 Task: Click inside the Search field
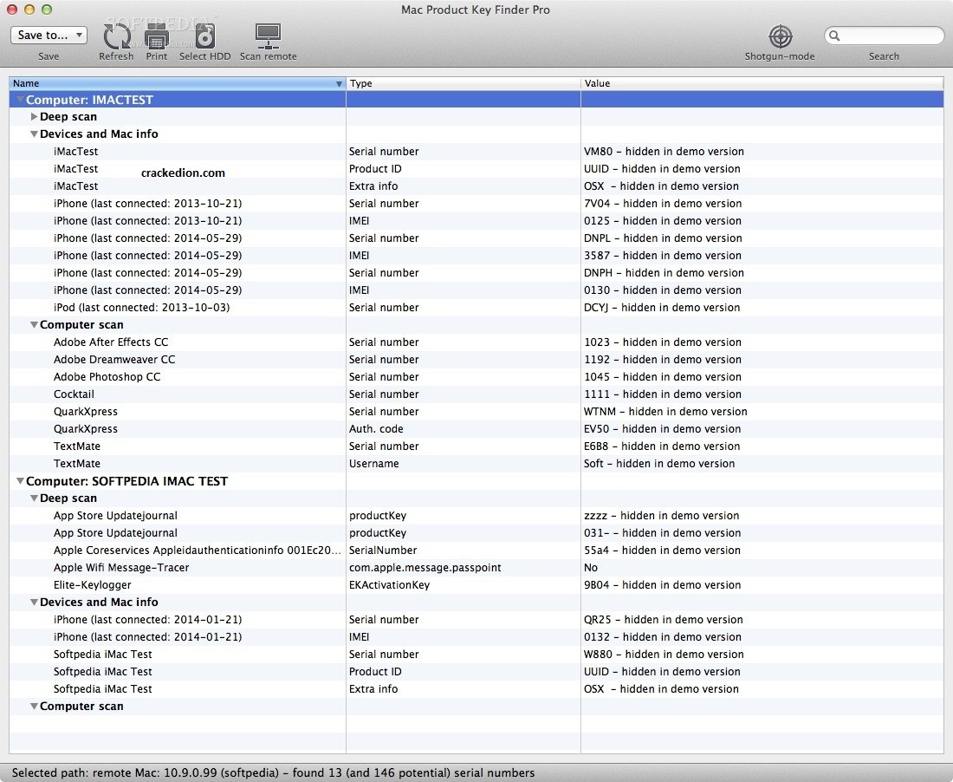click(x=884, y=36)
